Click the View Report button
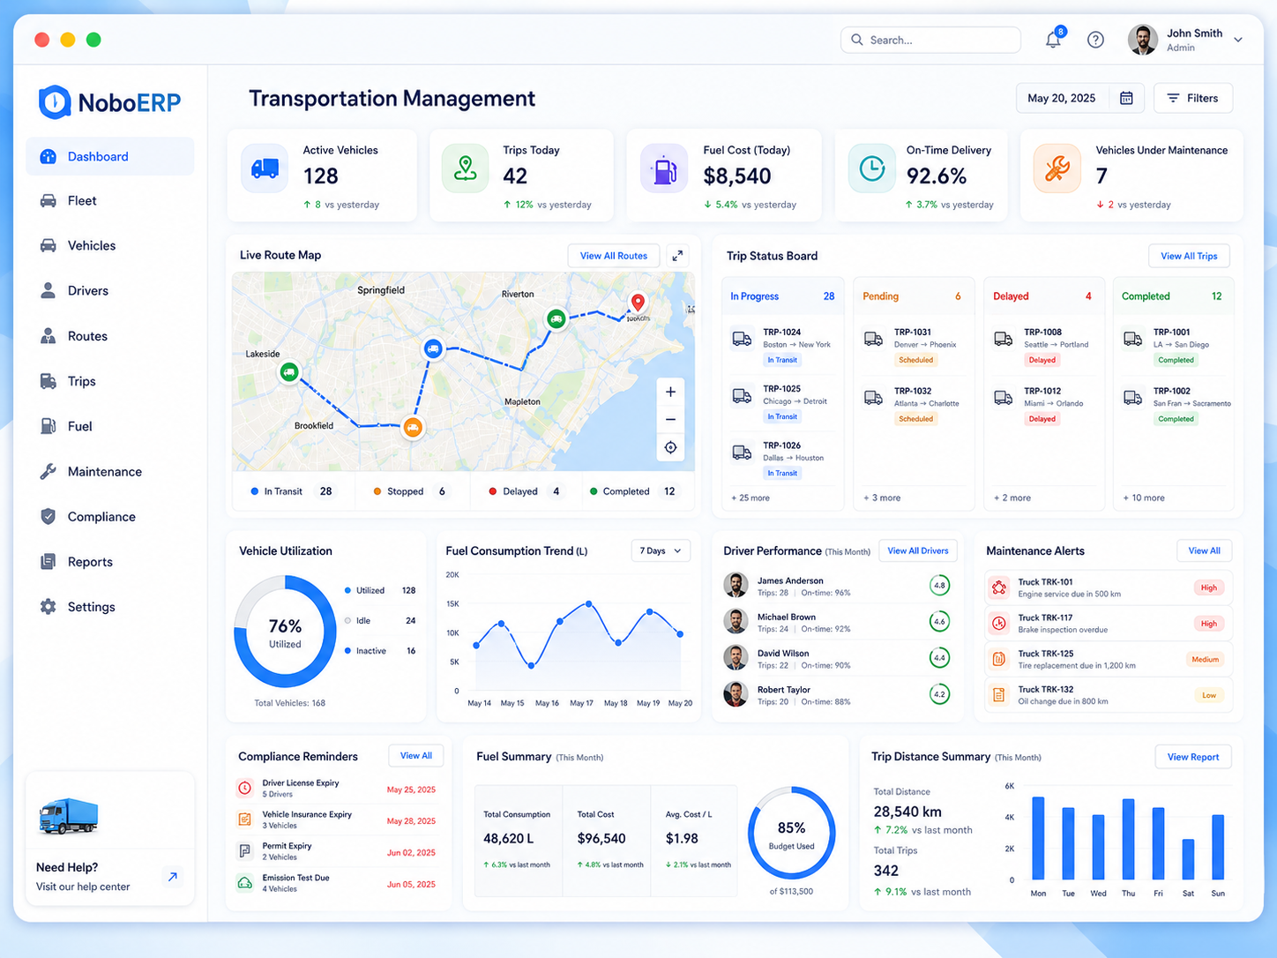Screen dimensions: 1277x958 tap(1193, 757)
